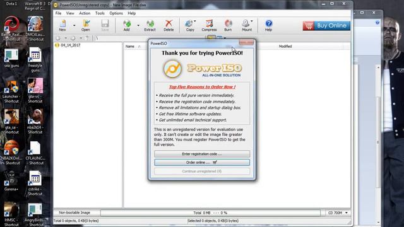Viewport: 404px width, 227px height.
Task: Click the Delete toolbar icon
Action: [169, 25]
